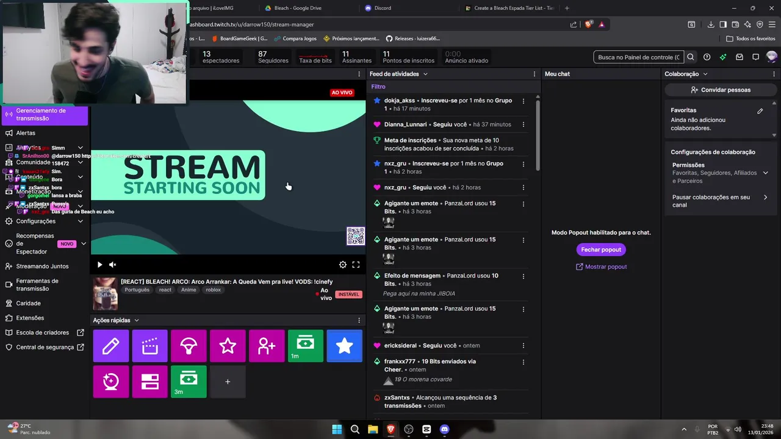Open Ferramentas de transmissão in sidebar

tap(37, 285)
